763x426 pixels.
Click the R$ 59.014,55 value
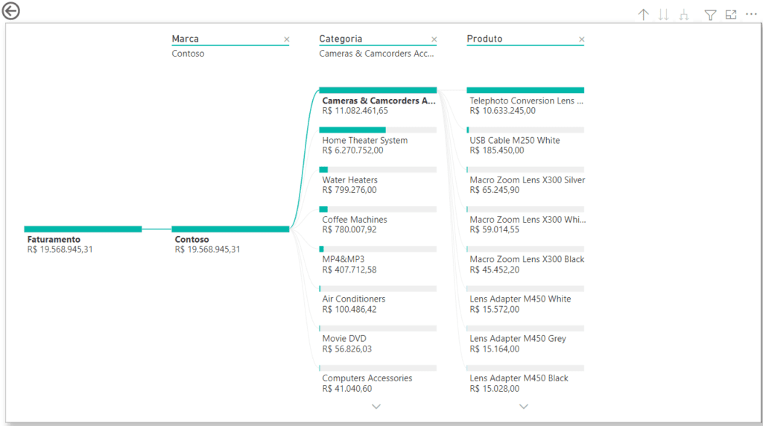click(x=495, y=229)
